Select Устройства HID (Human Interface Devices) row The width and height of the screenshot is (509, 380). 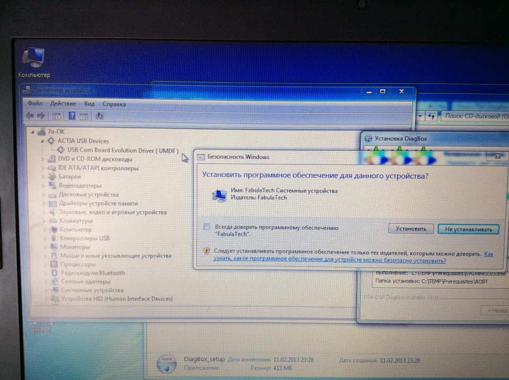pyautogui.click(x=117, y=299)
